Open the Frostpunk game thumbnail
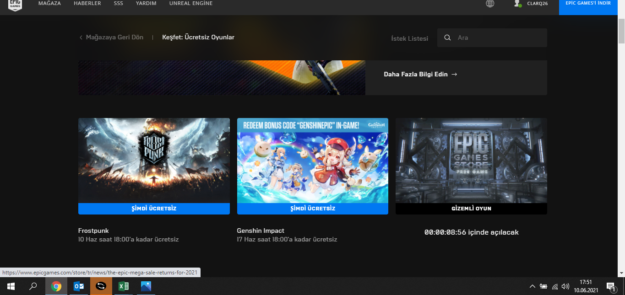Screen dimensions: 625x295 [154, 161]
